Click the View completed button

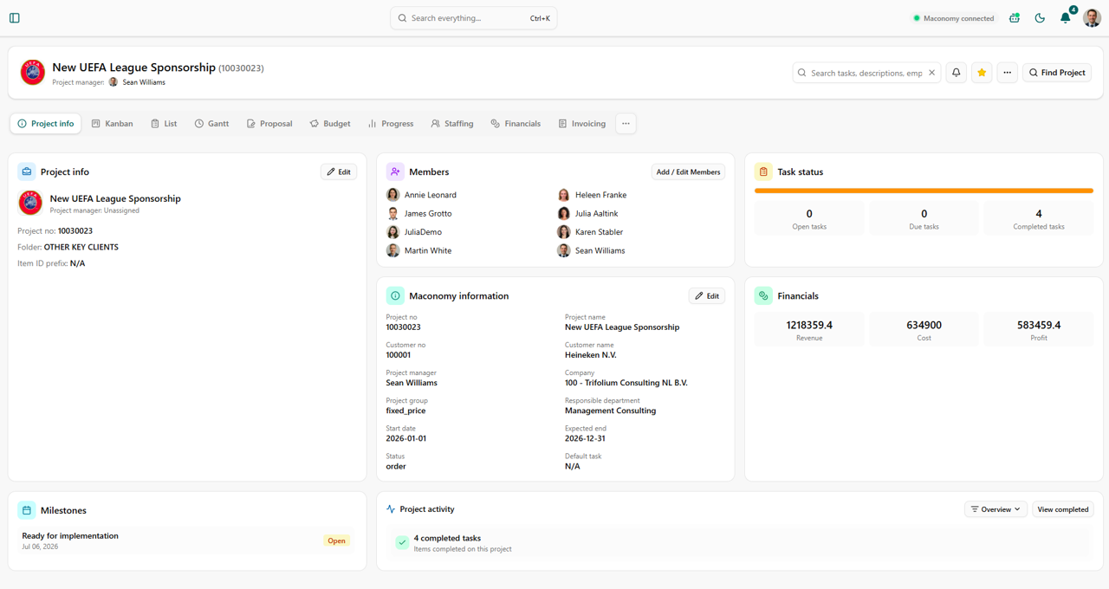click(x=1063, y=509)
